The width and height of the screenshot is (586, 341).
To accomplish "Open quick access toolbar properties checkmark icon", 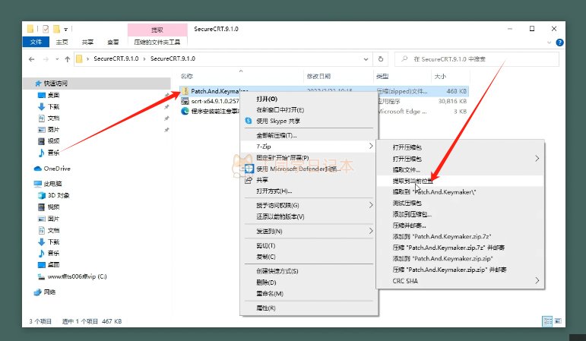I will (x=46, y=29).
